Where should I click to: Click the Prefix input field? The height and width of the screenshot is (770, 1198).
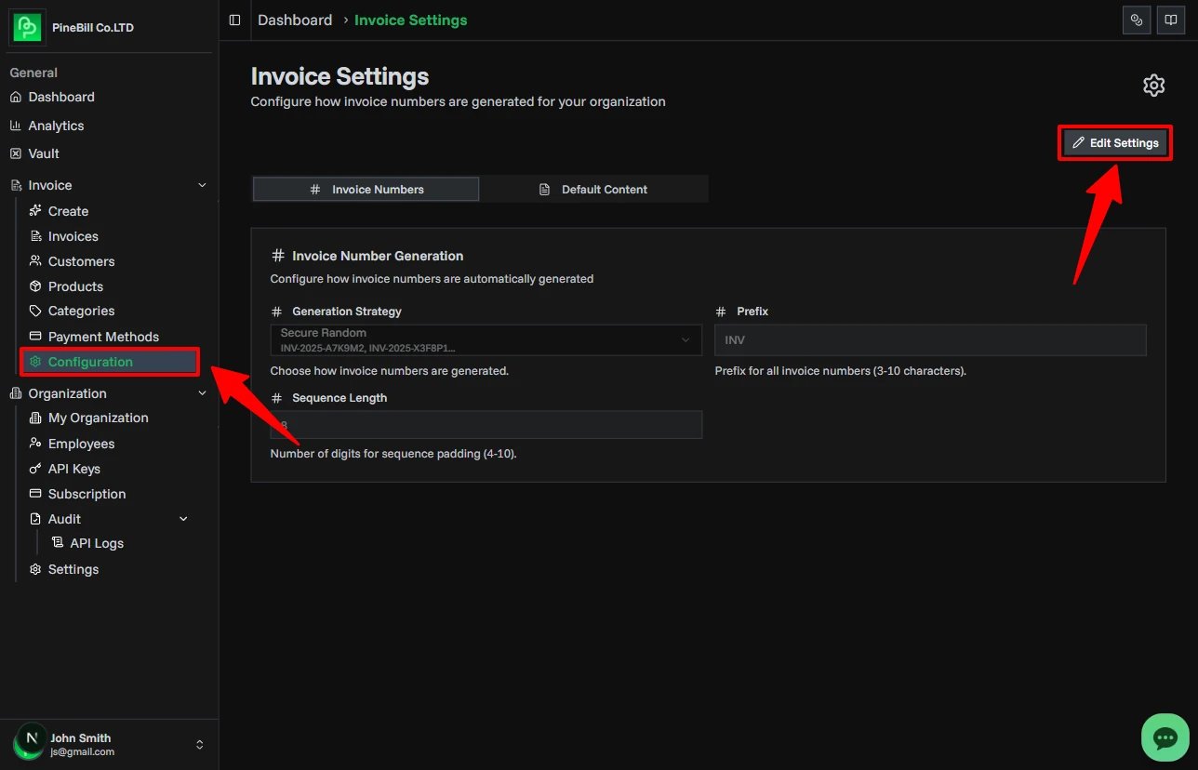[929, 339]
